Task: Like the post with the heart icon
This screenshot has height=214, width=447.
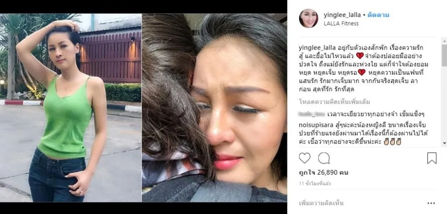Action: pos(304,158)
